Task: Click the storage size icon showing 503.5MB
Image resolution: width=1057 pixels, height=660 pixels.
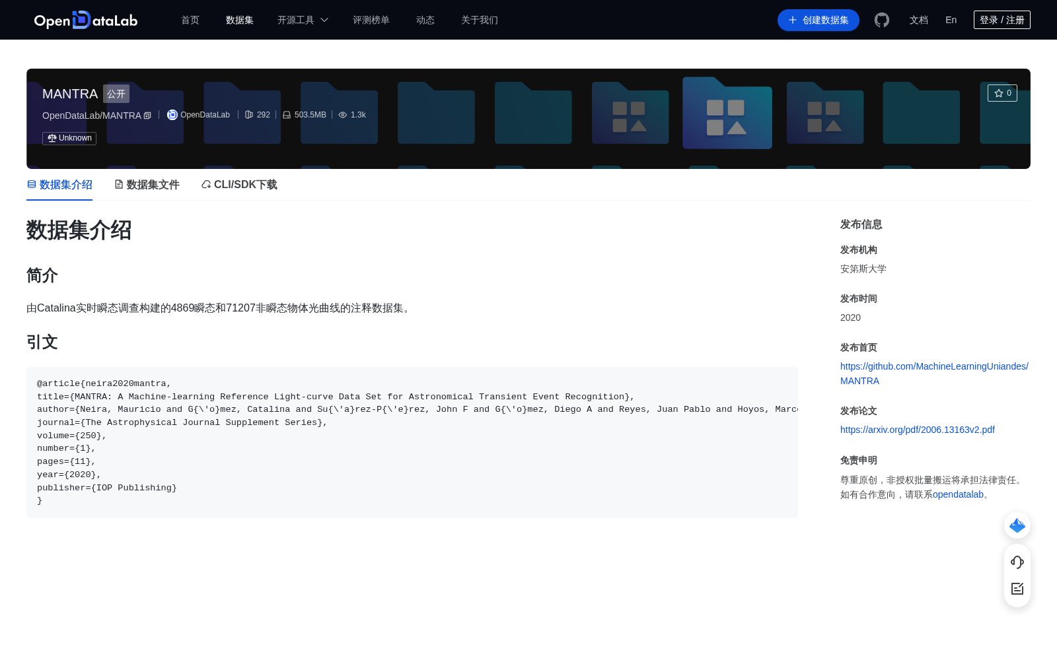Action: click(287, 115)
